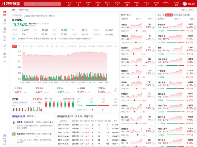The height and width of the screenshot is (147, 197).
Task: Add 凯华材料 with its plus icon
Action: pos(153,62)
